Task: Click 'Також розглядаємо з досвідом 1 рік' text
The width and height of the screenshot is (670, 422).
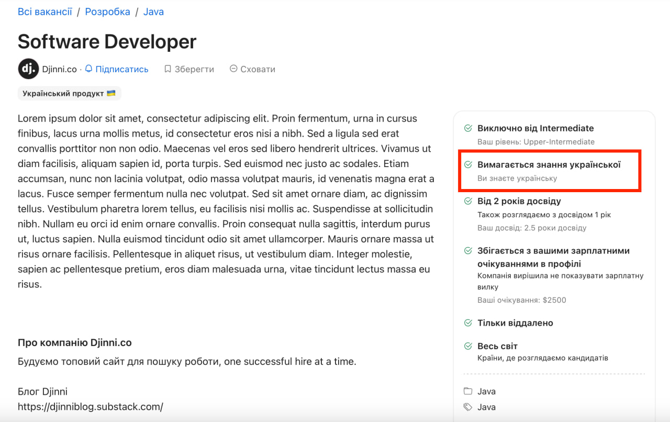Action: (x=544, y=215)
